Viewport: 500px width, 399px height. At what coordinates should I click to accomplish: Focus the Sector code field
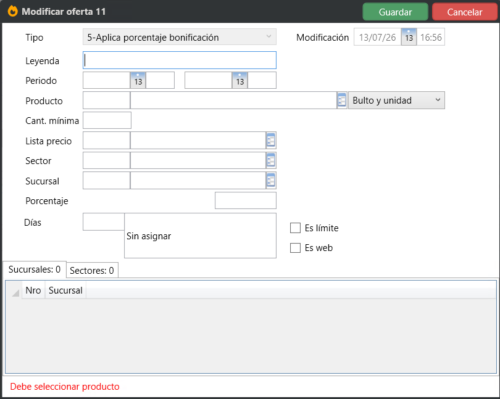107,160
